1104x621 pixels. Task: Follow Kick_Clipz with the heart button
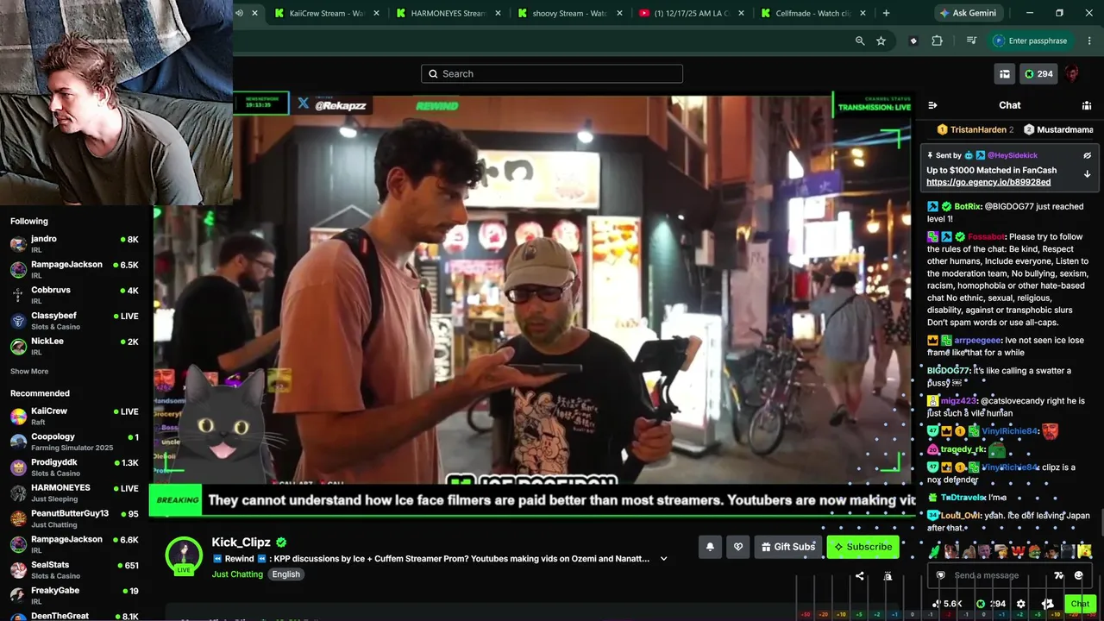738,547
